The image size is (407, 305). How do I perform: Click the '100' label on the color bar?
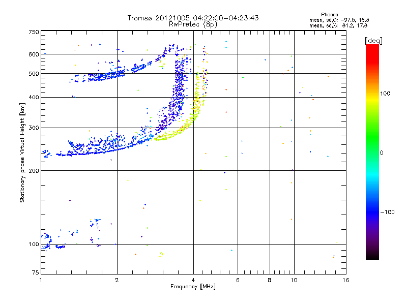tap(385, 94)
